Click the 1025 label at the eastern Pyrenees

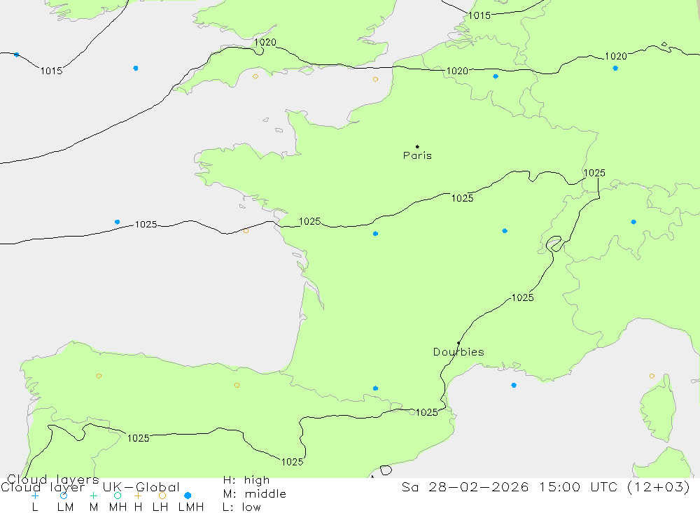click(427, 412)
